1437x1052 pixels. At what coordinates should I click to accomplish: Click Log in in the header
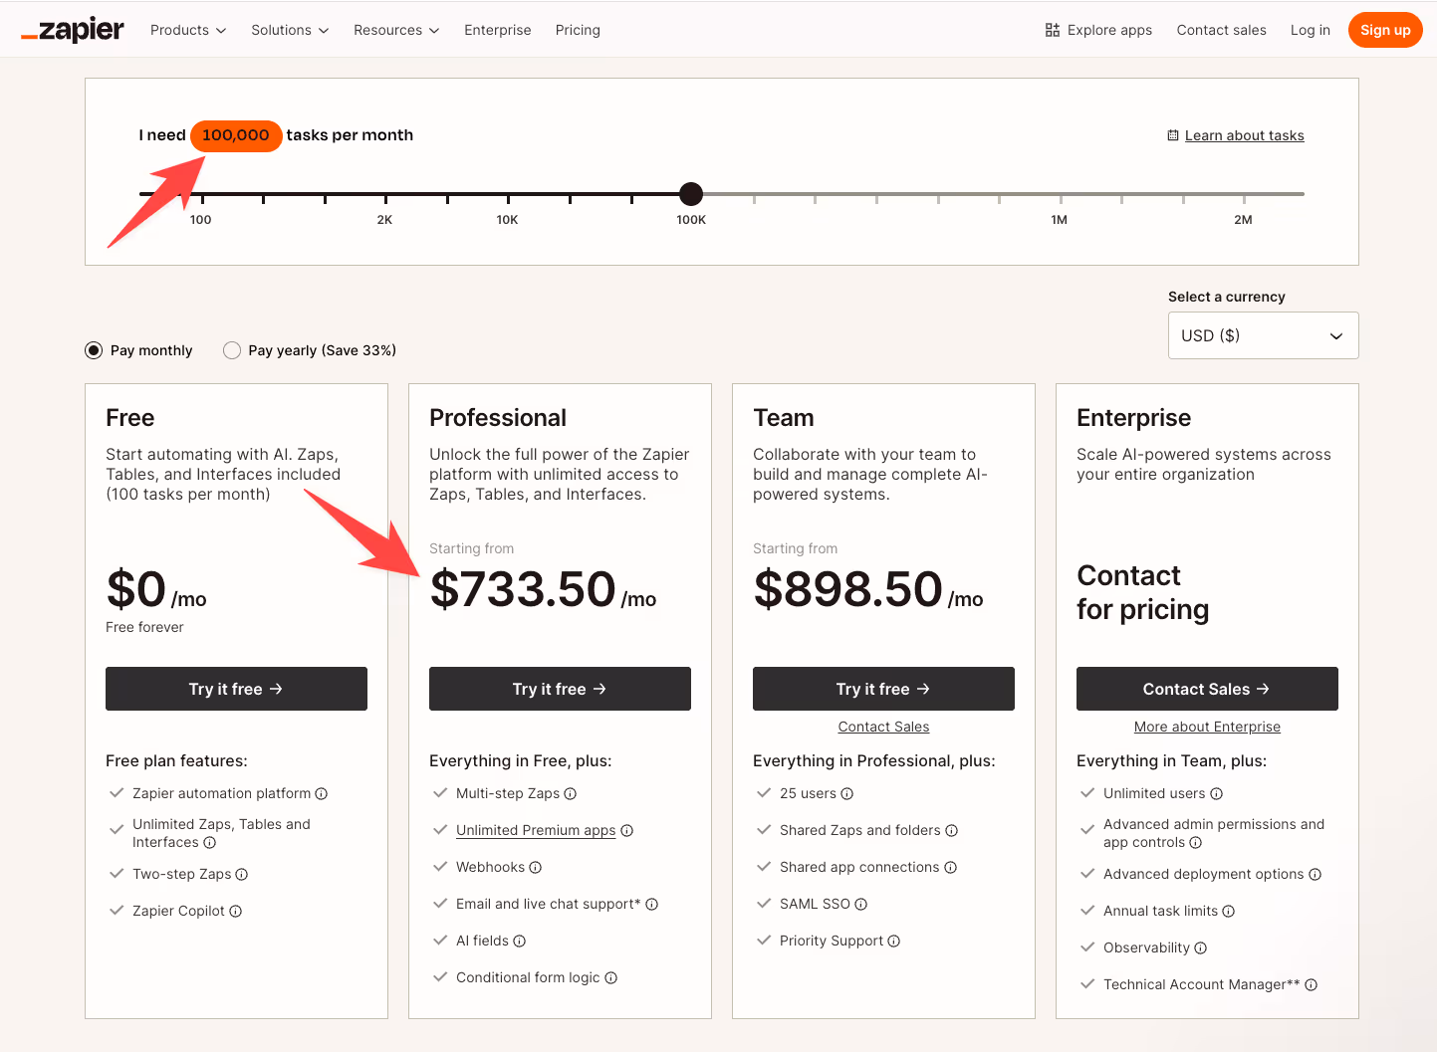pos(1311,30)
